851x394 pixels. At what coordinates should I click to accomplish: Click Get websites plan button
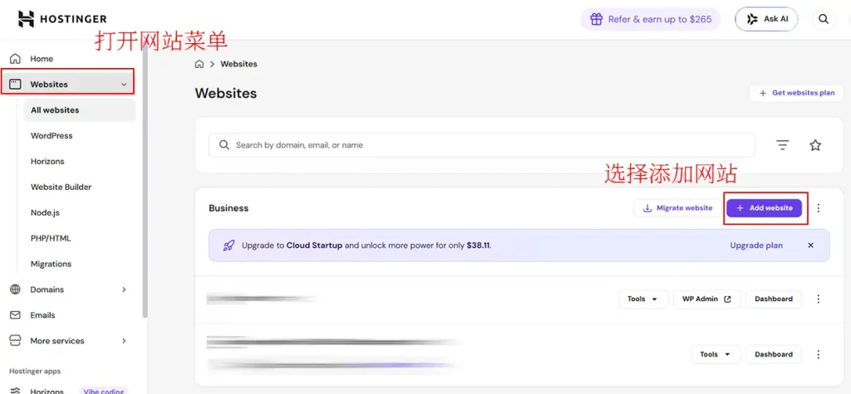point(796,93)
